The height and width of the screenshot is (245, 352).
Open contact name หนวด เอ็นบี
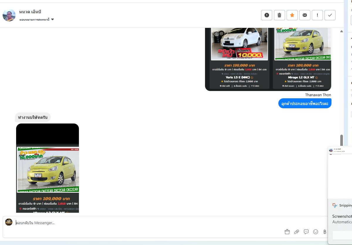pos(30,12)
